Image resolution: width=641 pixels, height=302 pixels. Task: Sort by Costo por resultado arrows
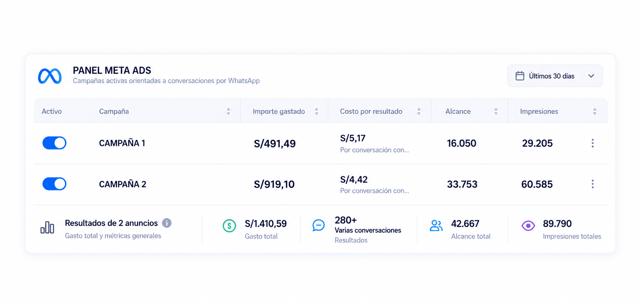coord(419,112)
